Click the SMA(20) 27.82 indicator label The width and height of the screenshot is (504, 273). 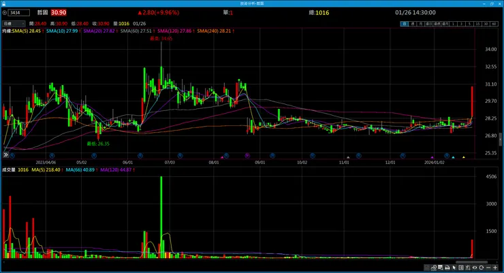(x=99, y=31)
